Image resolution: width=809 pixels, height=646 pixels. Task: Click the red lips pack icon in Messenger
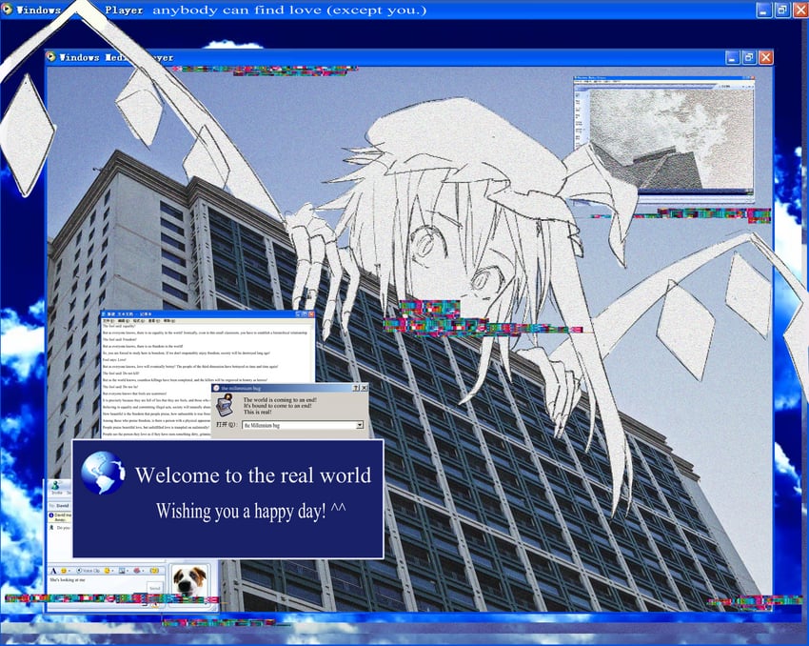point(137,571)
